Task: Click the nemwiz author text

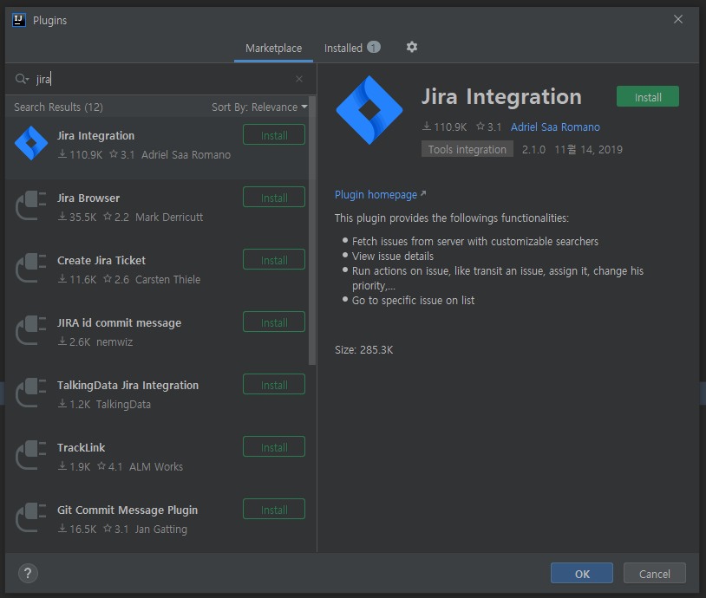Action: (114, 342)
